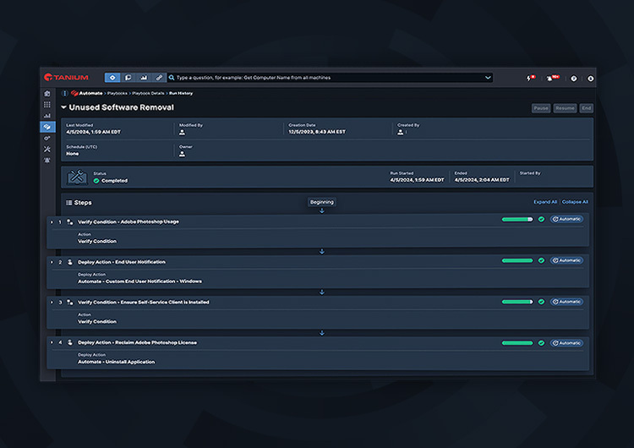Click the Creation Date value
This screenshot has height=448, width=634.
317,132
